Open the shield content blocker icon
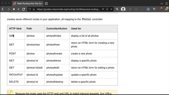 [x=30, y=9]
